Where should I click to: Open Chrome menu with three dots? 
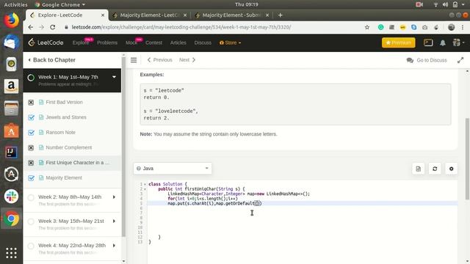click(x=463, y=27)
